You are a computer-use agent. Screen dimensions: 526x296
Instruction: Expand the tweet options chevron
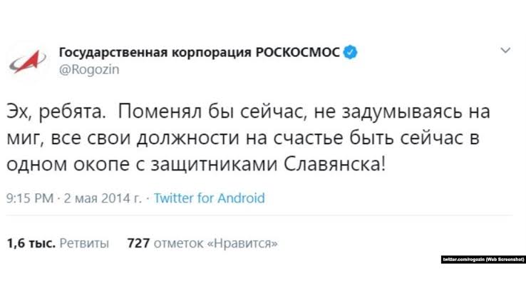click(x=505, y=51)
